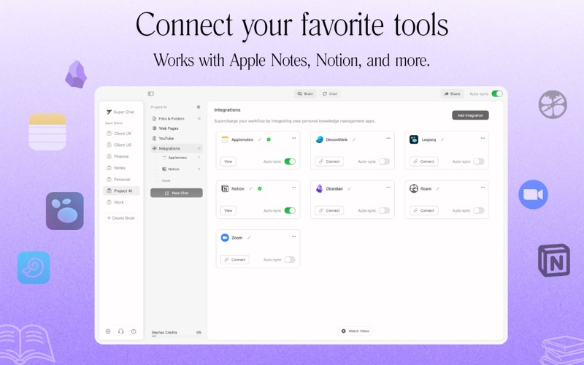Open Project AI settings gear

199,107
